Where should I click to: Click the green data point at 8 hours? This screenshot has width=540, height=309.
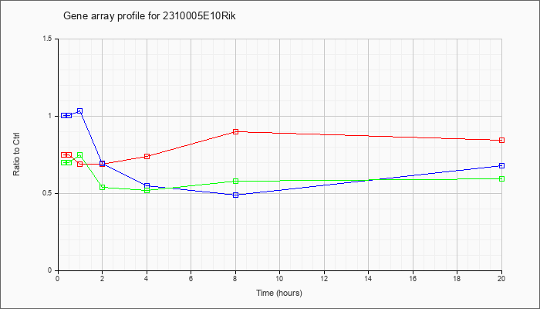(235, 182)
